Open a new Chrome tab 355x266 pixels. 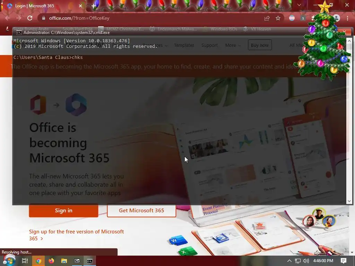click(x=94, y=6)
